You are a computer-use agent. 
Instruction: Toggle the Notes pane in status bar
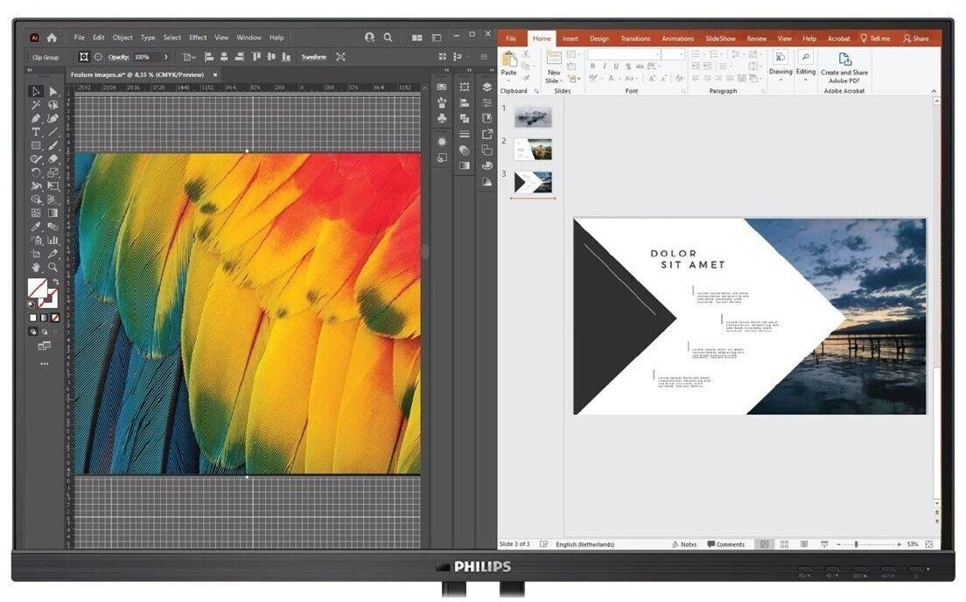coord(684,544)
